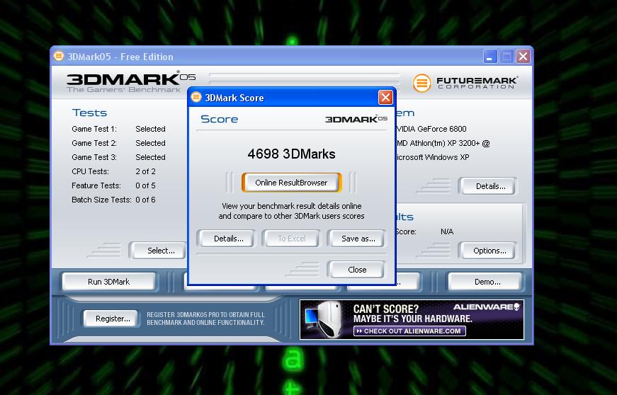Click Save as... in the score dialog

[x=357, y=239]
